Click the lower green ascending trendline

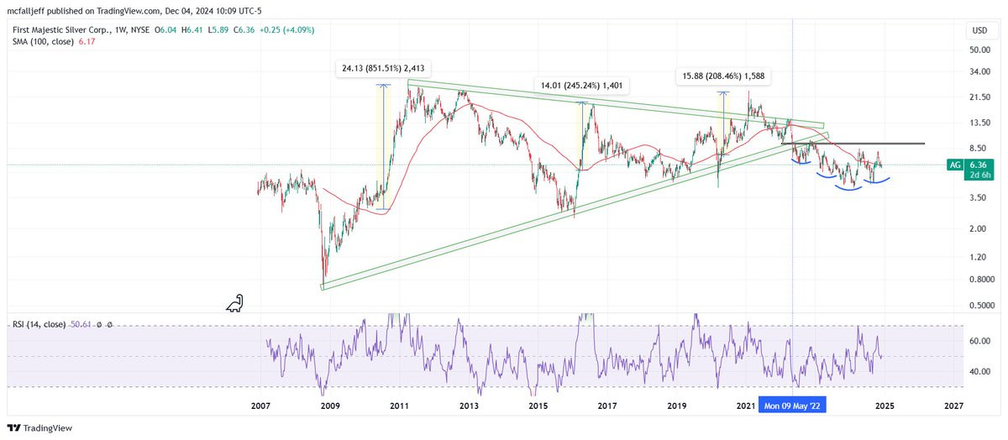coord(575,210)
